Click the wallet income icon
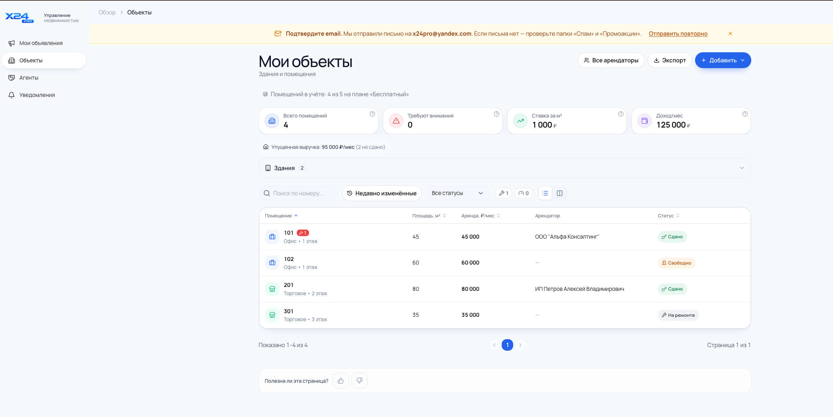Screen dimensions: 833x417 pyautogui.click(x=645, y=121)
